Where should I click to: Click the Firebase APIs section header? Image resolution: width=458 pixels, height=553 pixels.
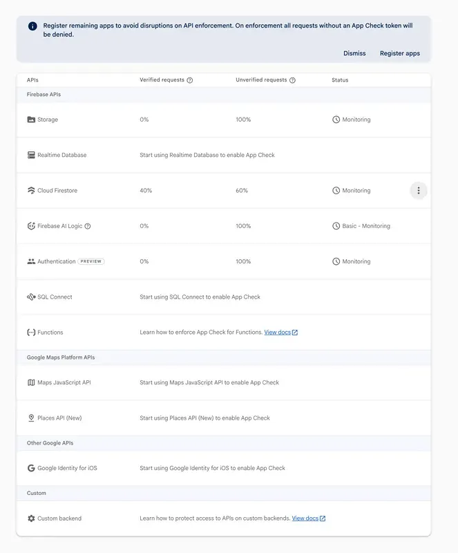coord(44,95)
